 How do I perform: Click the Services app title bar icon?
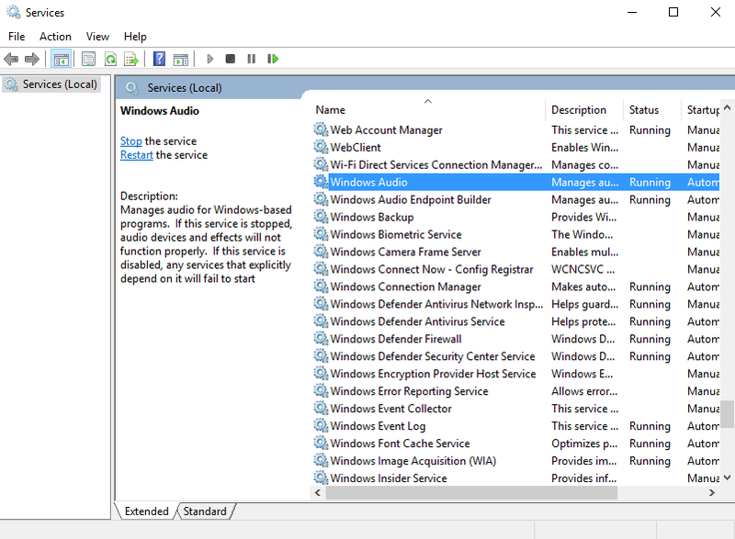click(13, 12)
